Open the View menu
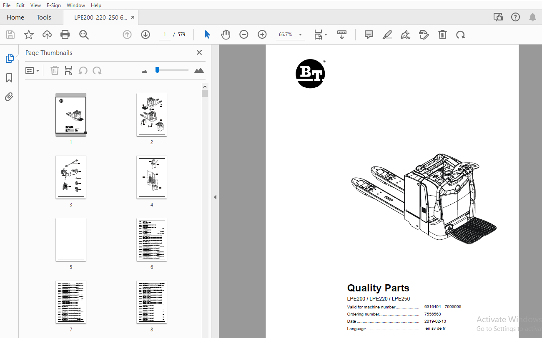 coord(35,5)
